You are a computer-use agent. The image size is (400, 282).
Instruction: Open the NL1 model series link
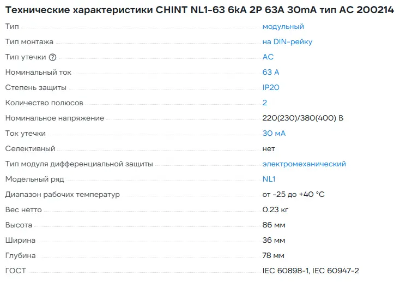pyautogui.click(x=269, y=179)
